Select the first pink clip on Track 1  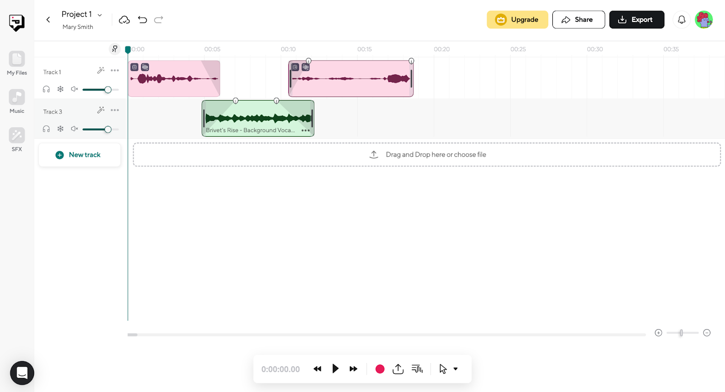coord(174,79)
